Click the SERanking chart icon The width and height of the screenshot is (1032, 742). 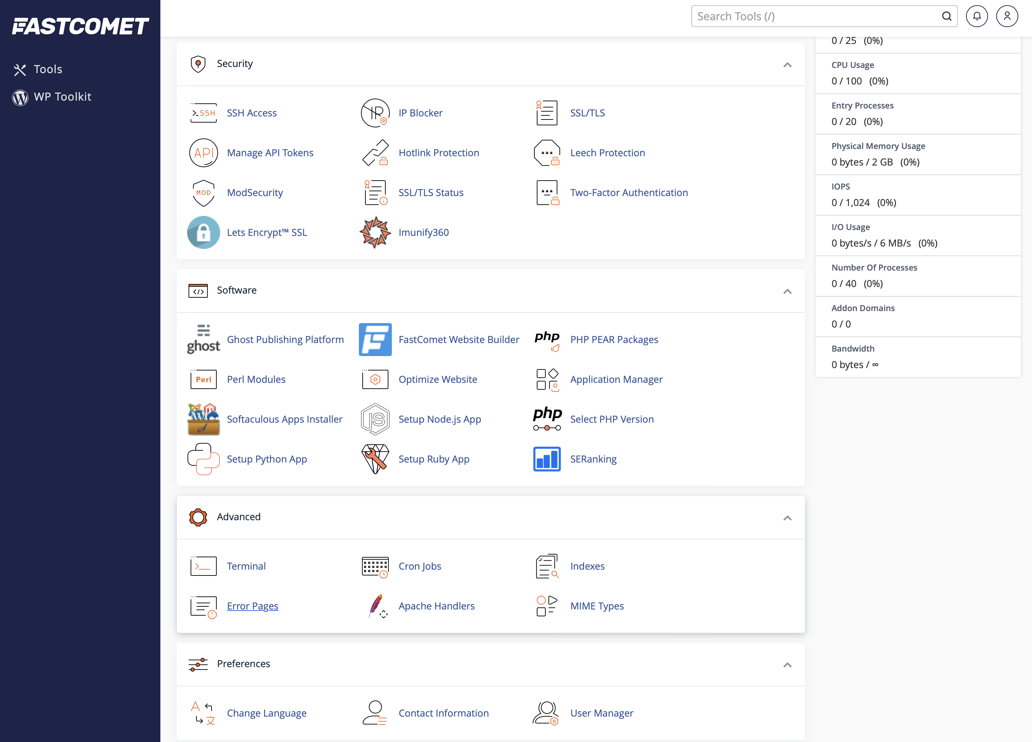pos(546,459)
